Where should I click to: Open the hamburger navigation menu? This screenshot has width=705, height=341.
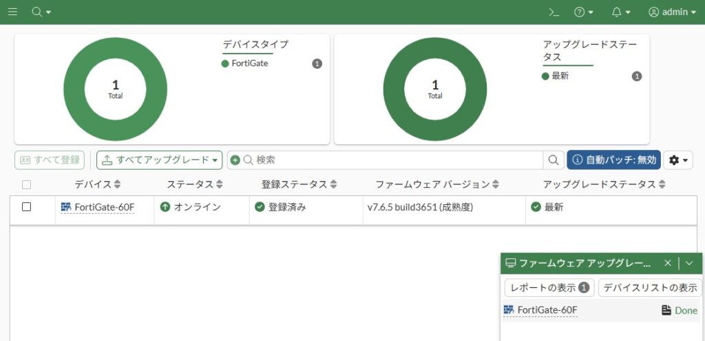12,12
